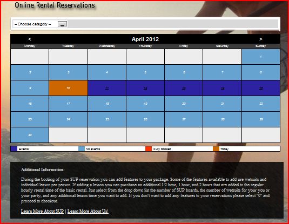Choose April 19 on calendar
The height and width of the screenshot is (224, 289).
tap(145, 104)
